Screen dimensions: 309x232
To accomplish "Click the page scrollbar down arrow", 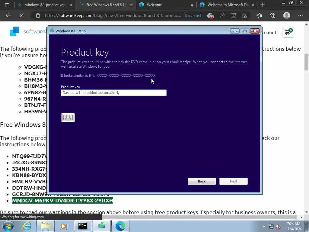I will click(306, 212).
